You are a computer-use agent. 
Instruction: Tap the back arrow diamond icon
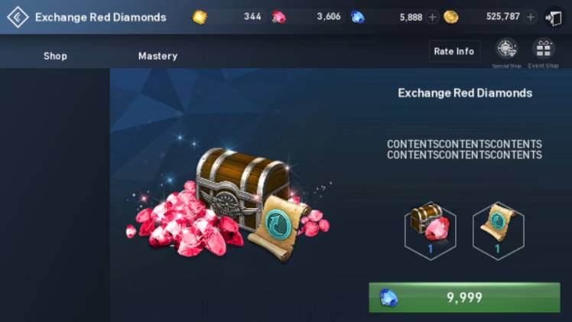(x=18, y=17)
